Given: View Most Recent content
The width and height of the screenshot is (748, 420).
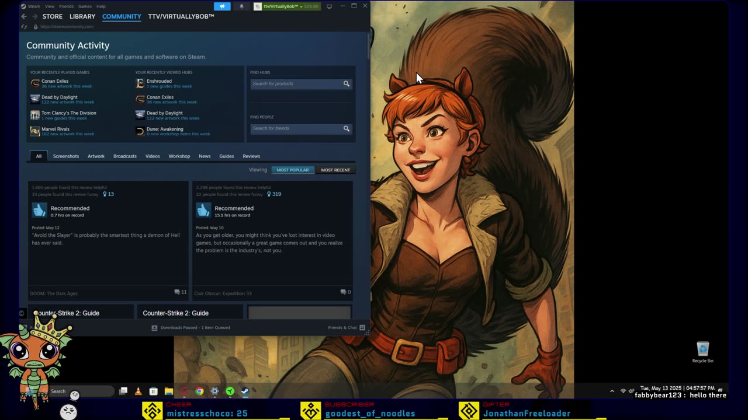Looking at the screenshot, I should [335, 170].
